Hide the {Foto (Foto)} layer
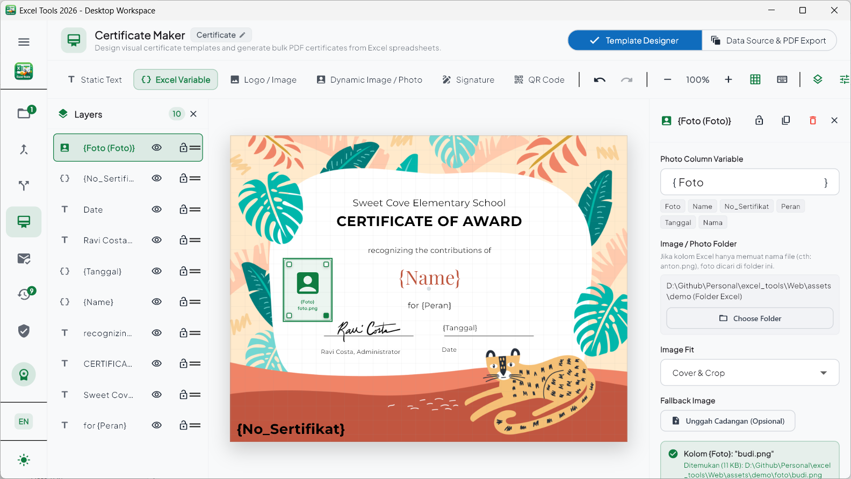This screenshot has height=479, width=851. click(157, 148)
